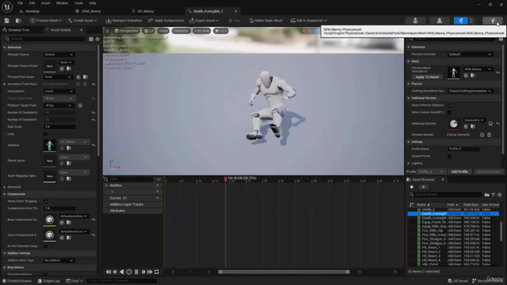Browse to Preview Mesh asset icon
Image resolution: width=507 pixels, height=285 pixels.
point(473,76)
